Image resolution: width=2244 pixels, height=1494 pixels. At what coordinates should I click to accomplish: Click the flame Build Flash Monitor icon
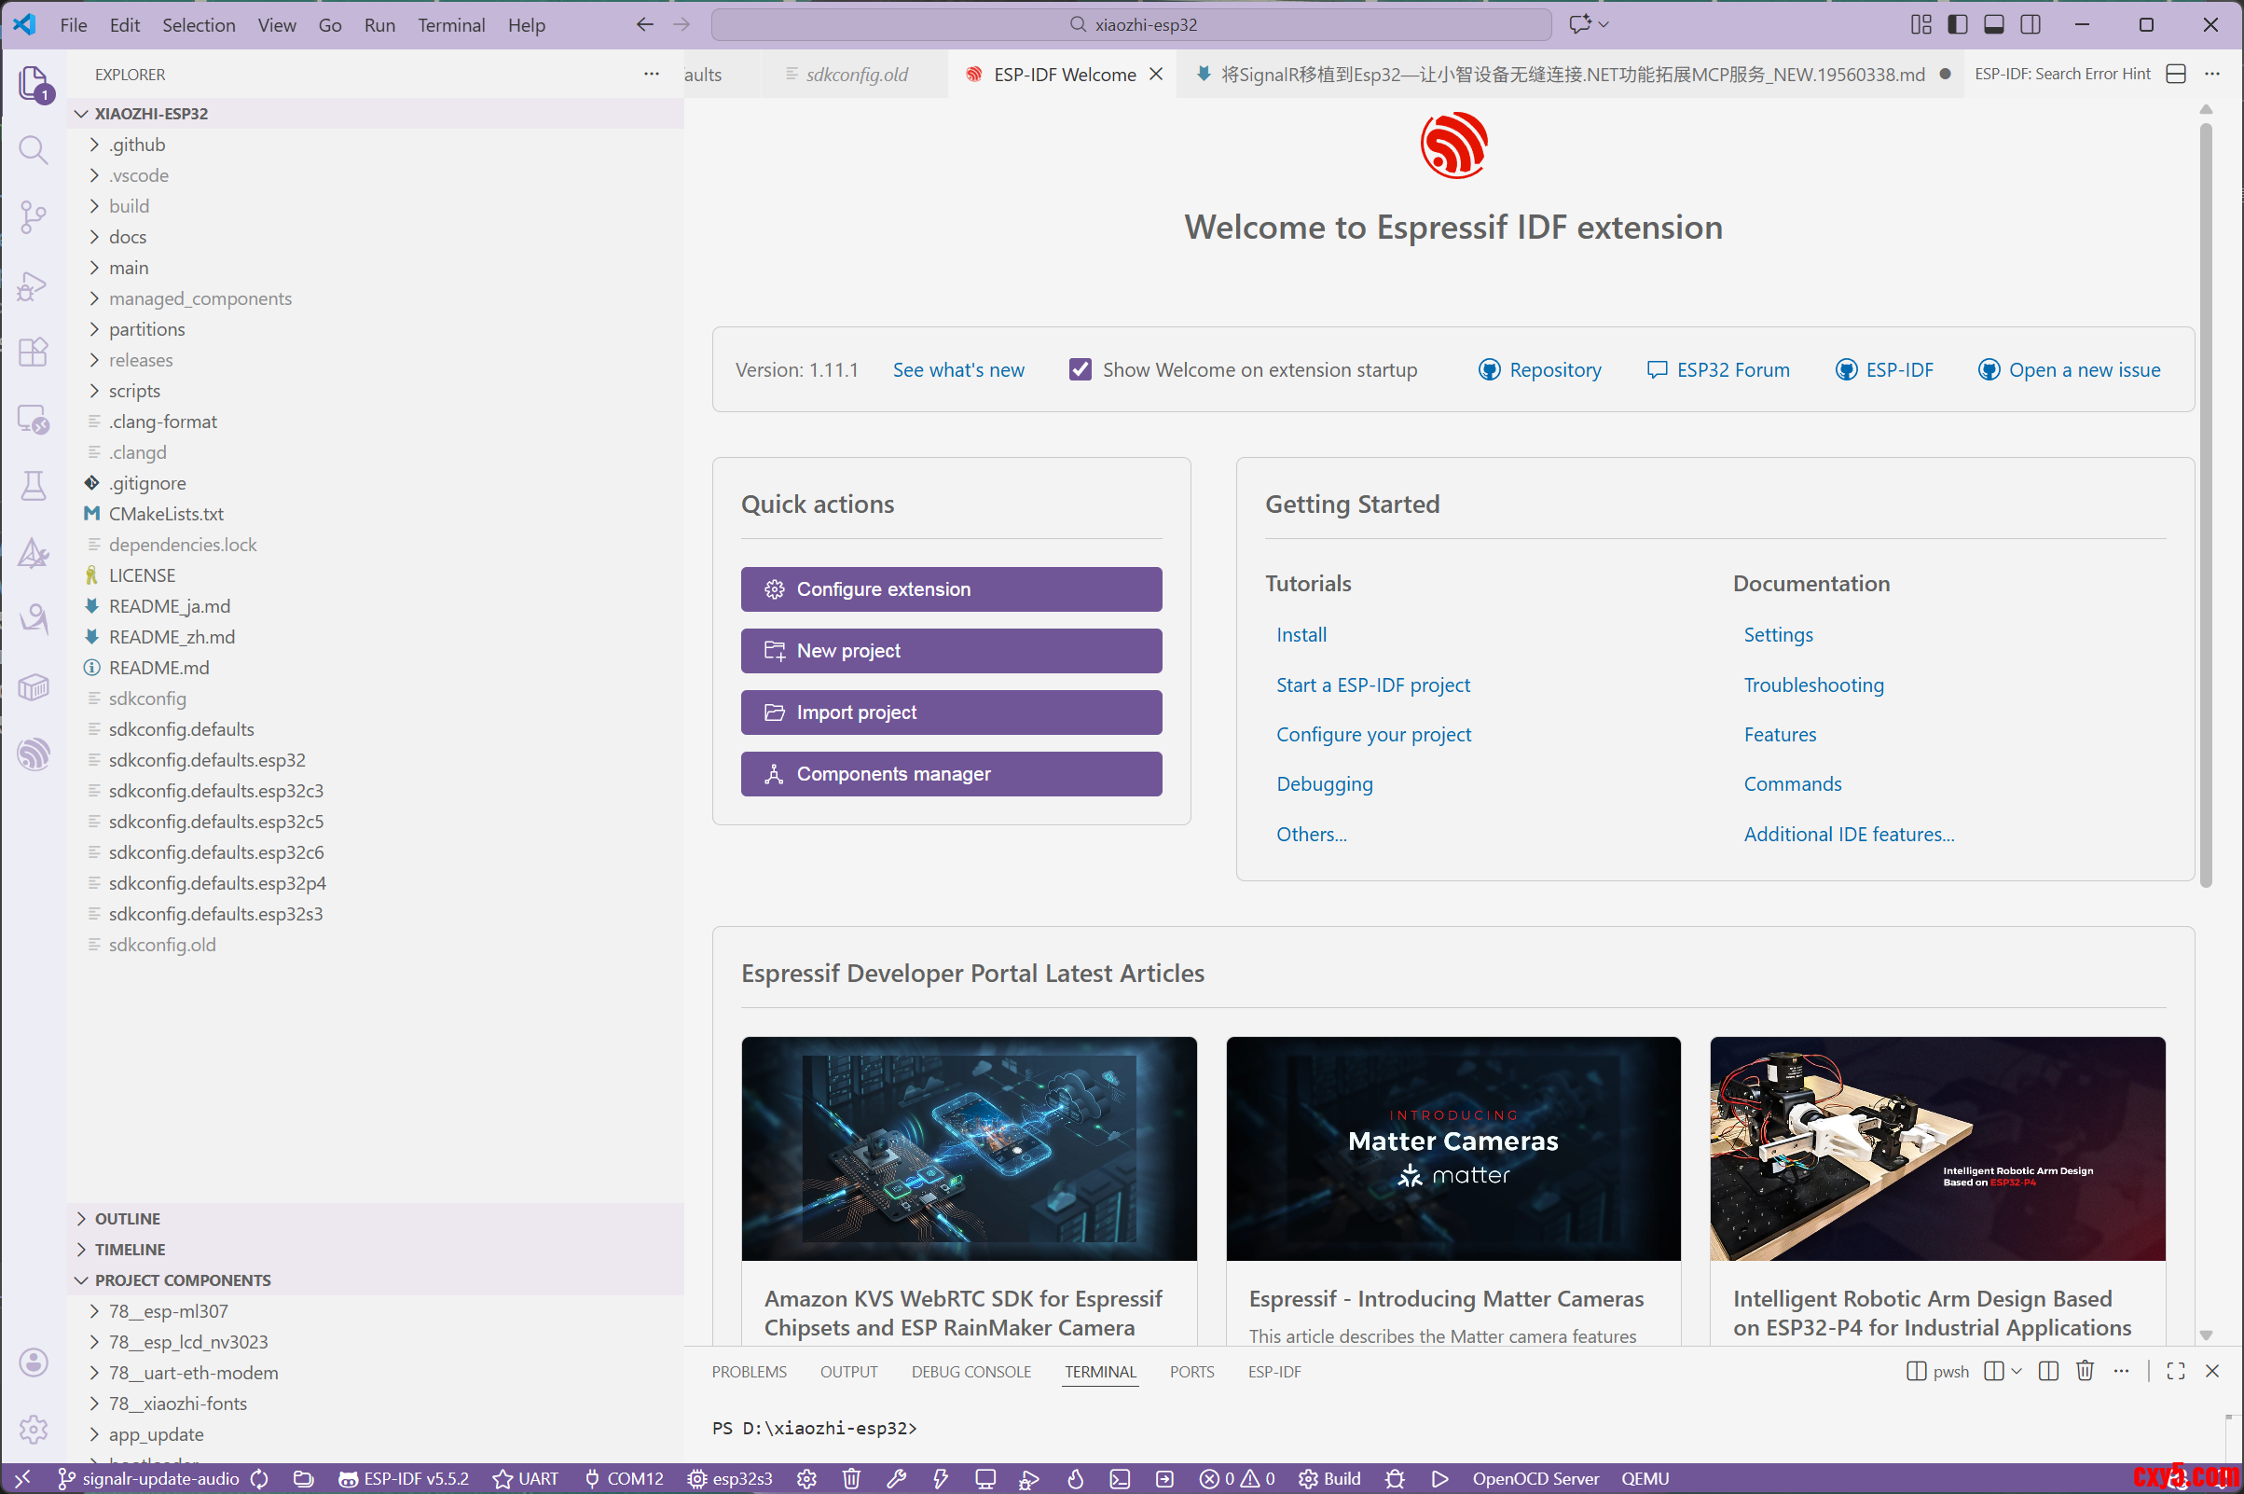pyautogui.click(x=1075, y=1478)
